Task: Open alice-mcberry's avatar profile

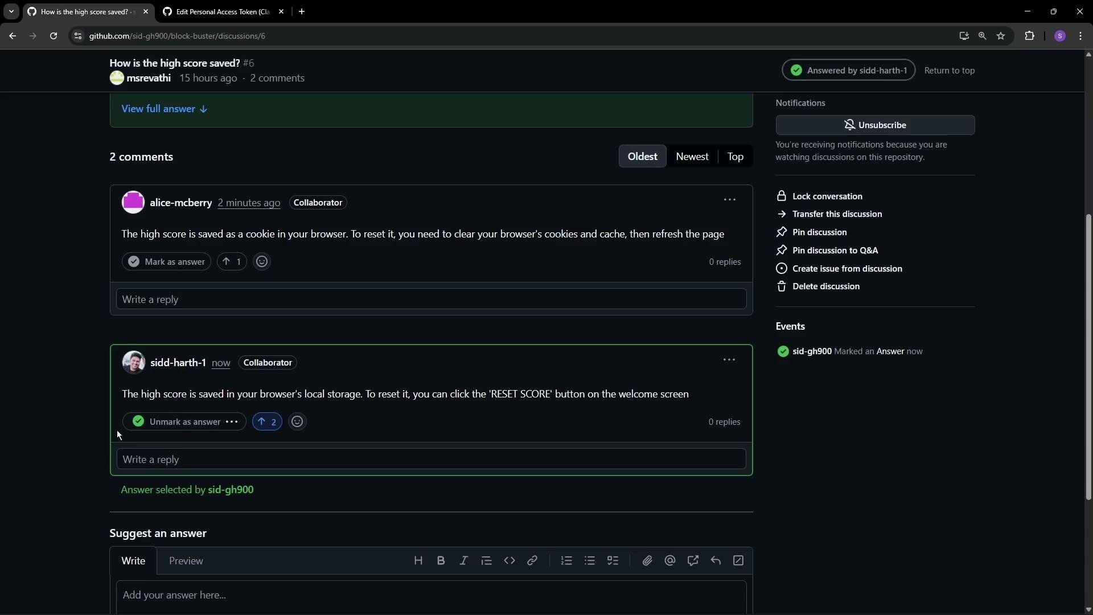Action: pos(133,203)
